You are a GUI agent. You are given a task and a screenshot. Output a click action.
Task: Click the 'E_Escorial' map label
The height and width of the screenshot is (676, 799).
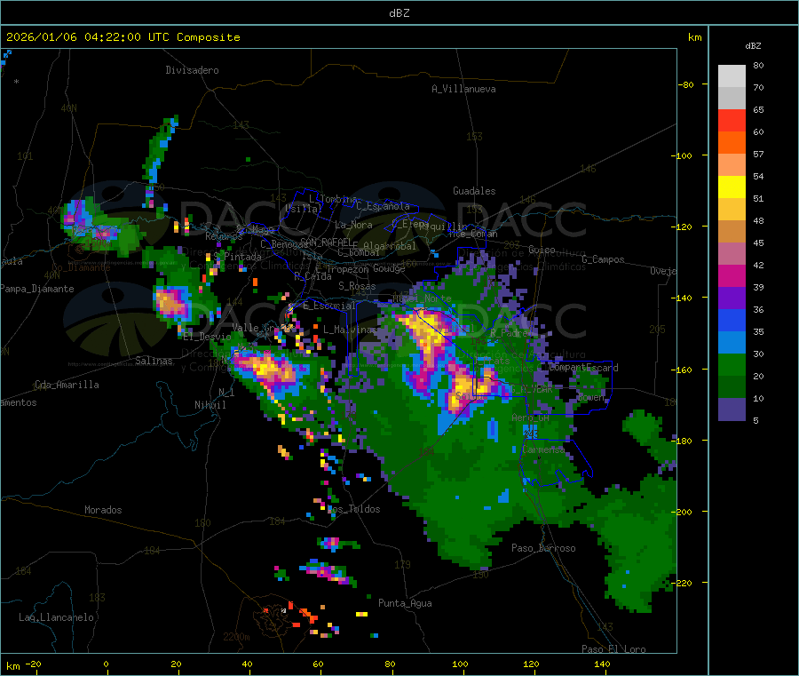(329, 306)
